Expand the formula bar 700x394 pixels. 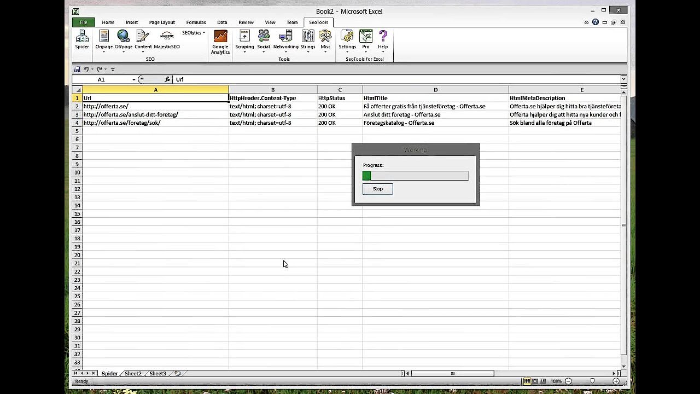[623, 79]
